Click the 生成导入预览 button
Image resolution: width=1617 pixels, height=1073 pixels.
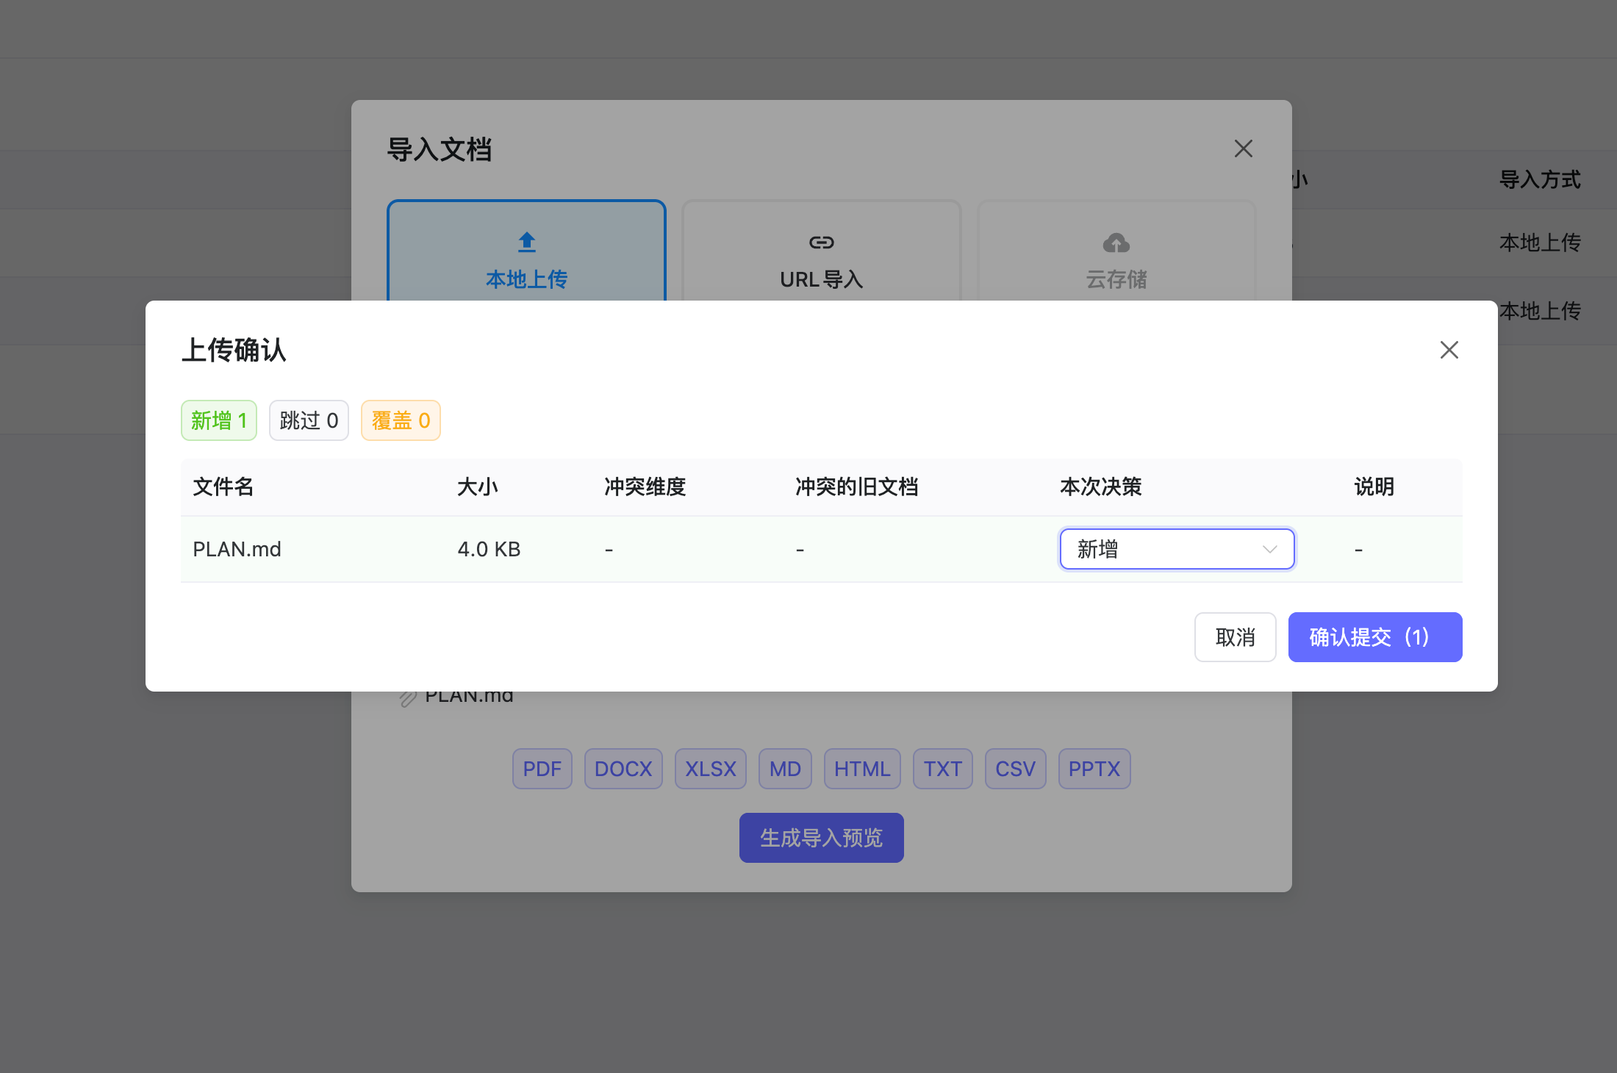pos(821,838)
